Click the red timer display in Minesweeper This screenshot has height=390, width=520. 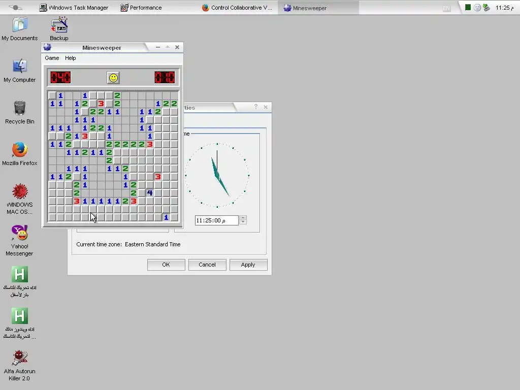[165, 78]
